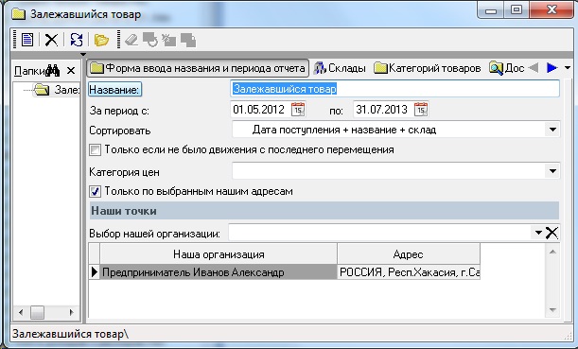Image resolution: width=578 pixels, height=349 pixels.
Task: Clear organization selection with the X icon
Action: tap(552, 233)
